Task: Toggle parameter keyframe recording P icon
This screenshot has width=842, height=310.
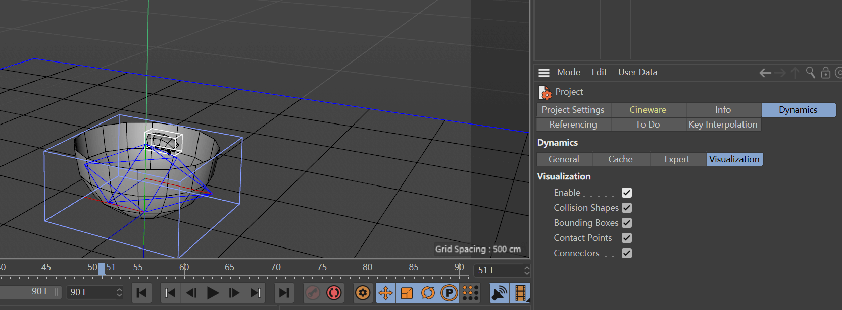Action: click(x=449, y=293)
